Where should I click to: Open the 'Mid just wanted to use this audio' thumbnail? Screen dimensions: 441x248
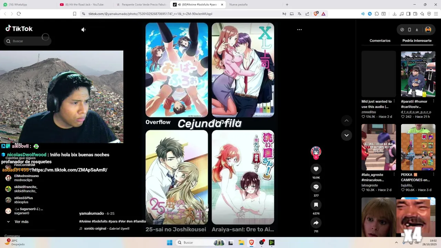click(x=379, y=74)
